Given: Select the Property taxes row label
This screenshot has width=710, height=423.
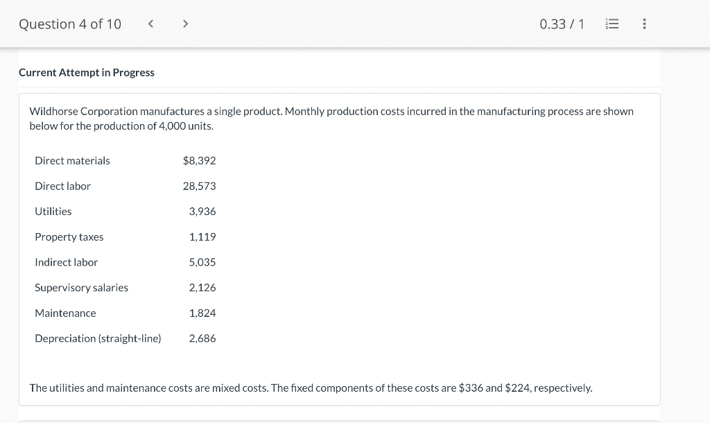Looking at the screenshot, I should tap(69, 237).
